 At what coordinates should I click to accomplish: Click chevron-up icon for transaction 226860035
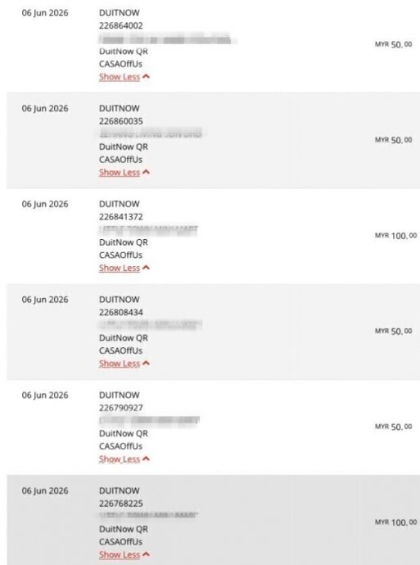pos(146,172)
